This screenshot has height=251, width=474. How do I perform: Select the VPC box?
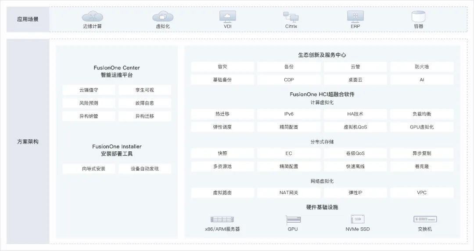click(x=422, y=192)
